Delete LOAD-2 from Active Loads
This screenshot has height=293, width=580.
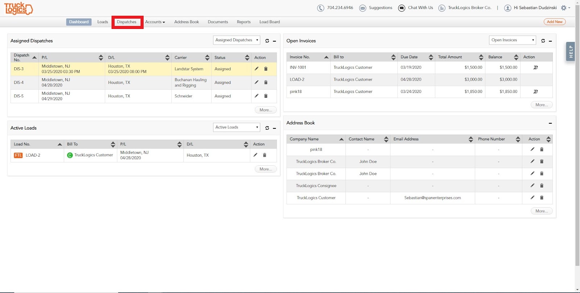265,155
